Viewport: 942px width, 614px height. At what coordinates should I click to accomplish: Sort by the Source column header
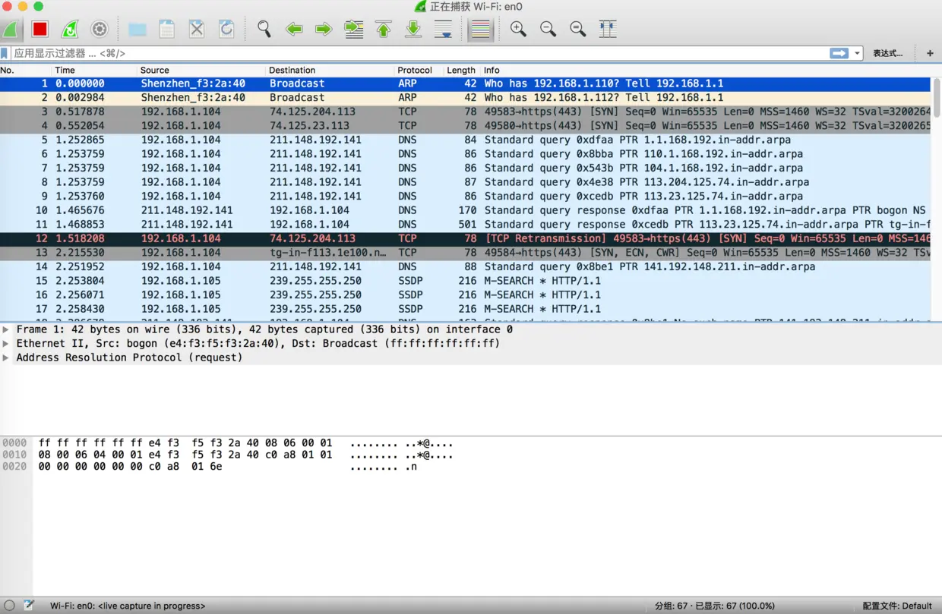201,70
